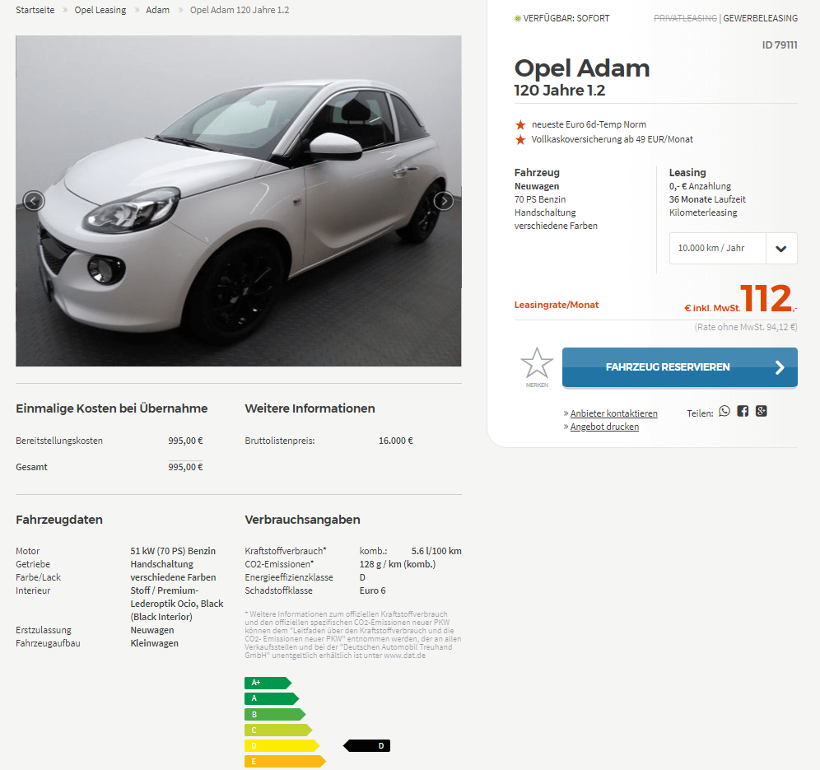Share offer via WhatsApp
The width and height of the screenshot is (820, 770).
[724, 411]
